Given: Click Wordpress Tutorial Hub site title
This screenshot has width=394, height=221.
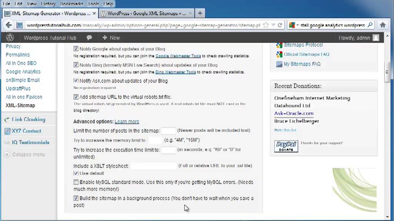Looking at the screenshot, I should 50,38.
